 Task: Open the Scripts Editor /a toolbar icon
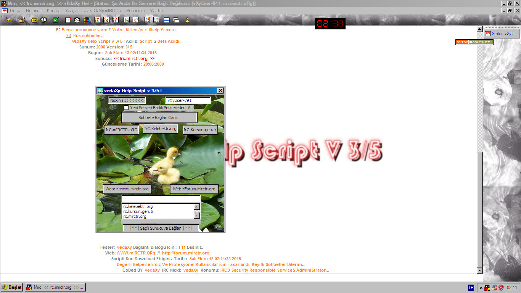(56, 20)
